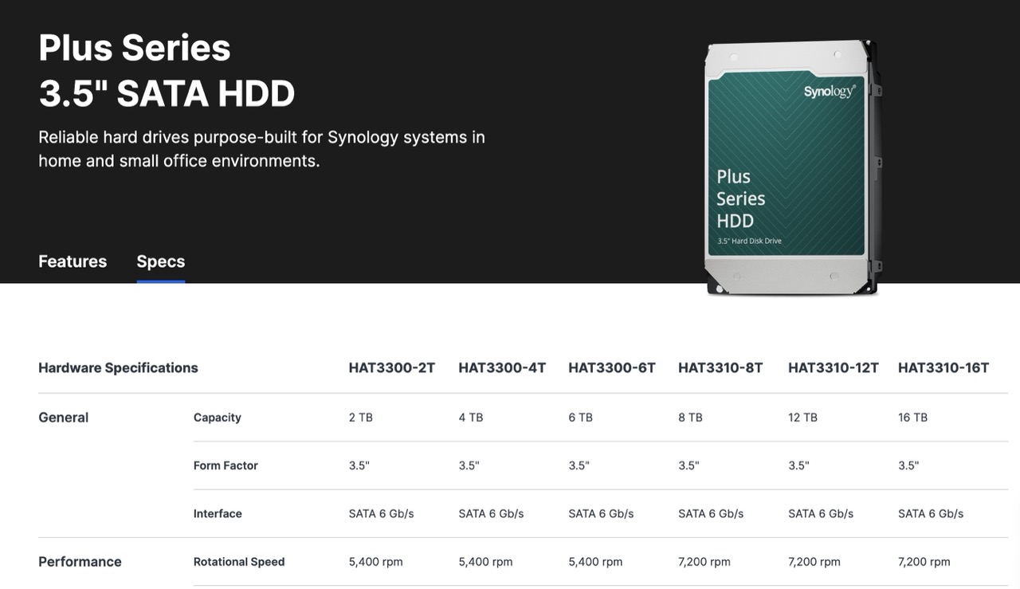The image size is (1020, 589).
Task: Click the product description paragraph text
Action: 261,148
